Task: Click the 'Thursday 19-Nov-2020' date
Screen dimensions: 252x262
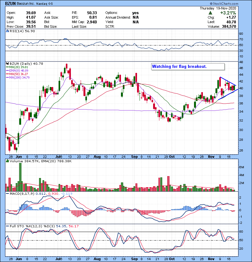Action: click(x=218, y=8)
